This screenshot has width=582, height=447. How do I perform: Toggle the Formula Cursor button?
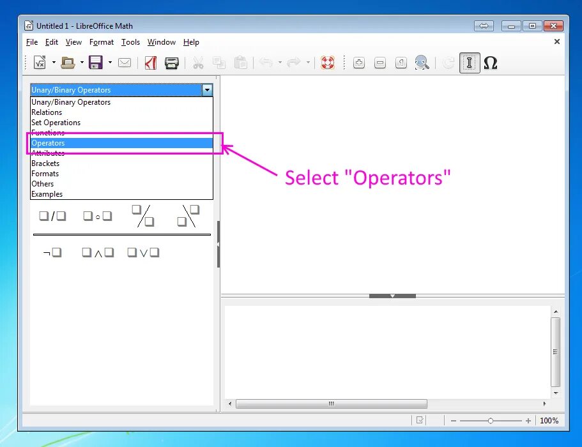470,63
